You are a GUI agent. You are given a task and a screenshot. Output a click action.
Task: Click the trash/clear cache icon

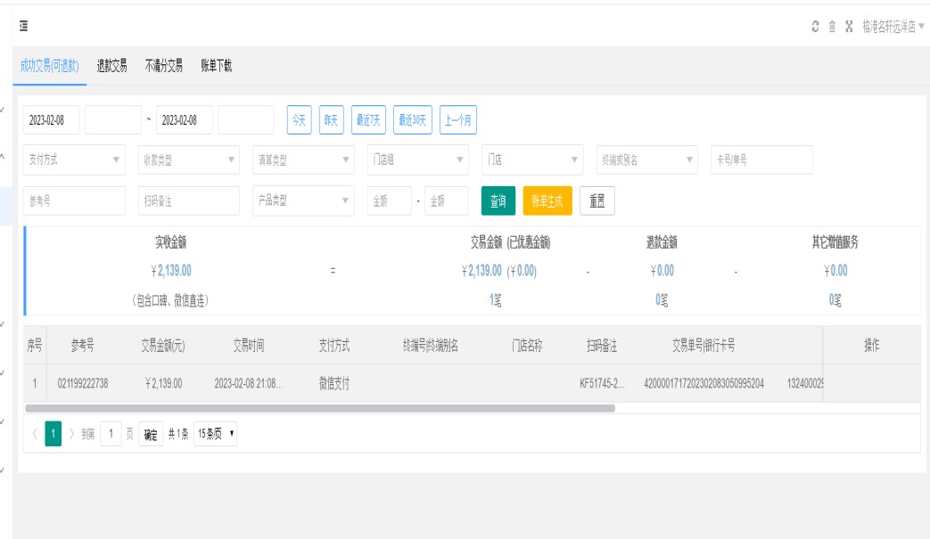832,27
